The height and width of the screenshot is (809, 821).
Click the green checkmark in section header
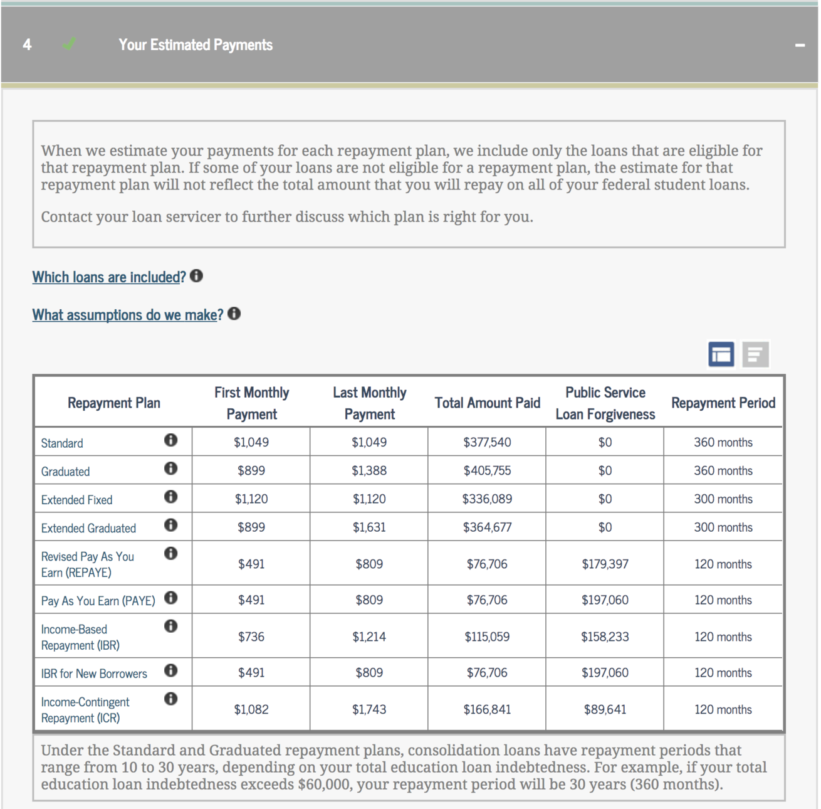pyautogui.click(x=70, y=44)
